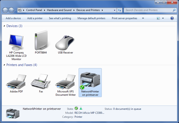Open the help question mark icon
Image resolution: width=179 pixels, height=123 pixels.
pos(172,18)
